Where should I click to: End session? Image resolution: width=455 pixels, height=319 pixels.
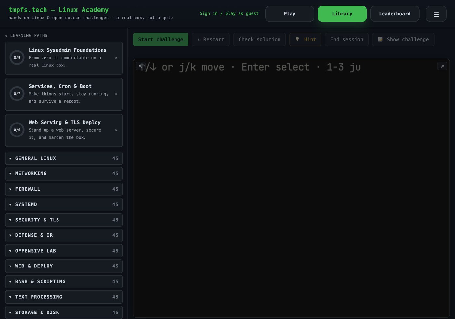coord(346,40)
